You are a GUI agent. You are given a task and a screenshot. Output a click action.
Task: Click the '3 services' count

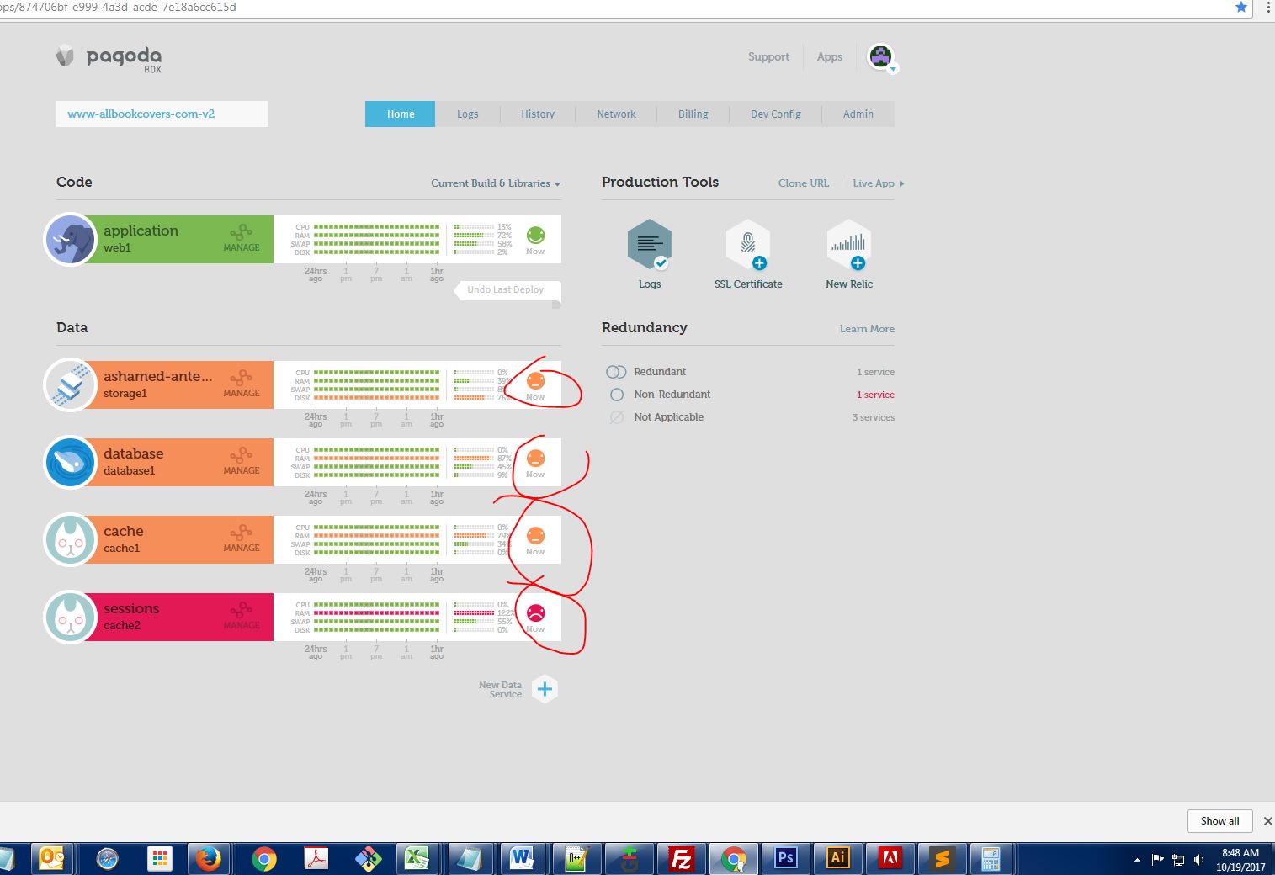click(x=873, y=417)
